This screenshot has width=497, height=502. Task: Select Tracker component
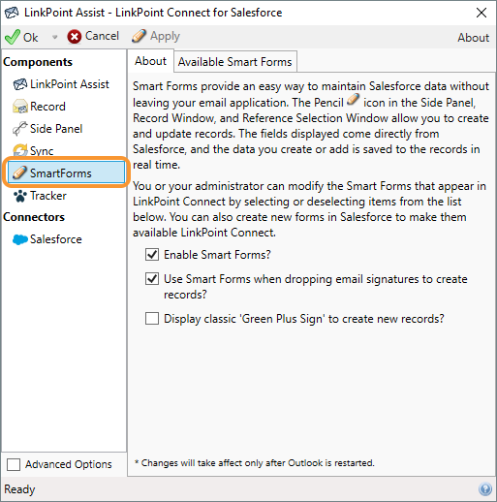(48, 196)
